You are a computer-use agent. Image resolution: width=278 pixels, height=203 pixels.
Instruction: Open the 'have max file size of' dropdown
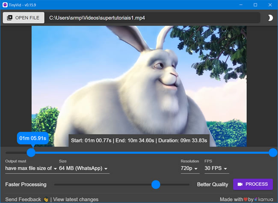(x=31, y=168)
